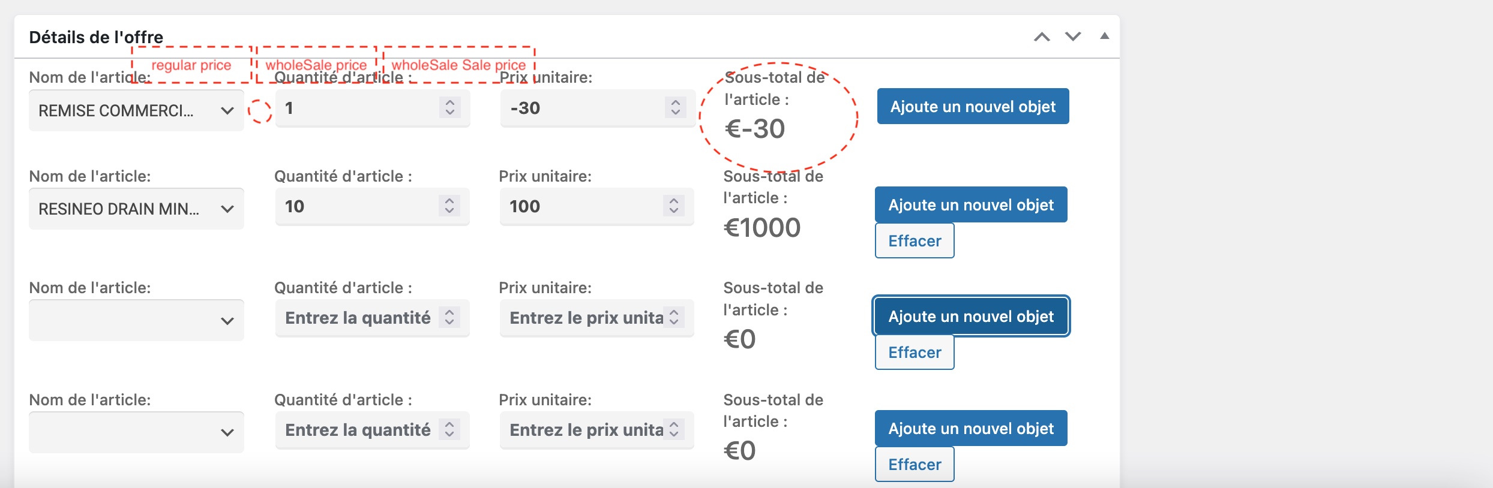Click Ajoute un nouvel objet in first row

[x=973, y=106]
